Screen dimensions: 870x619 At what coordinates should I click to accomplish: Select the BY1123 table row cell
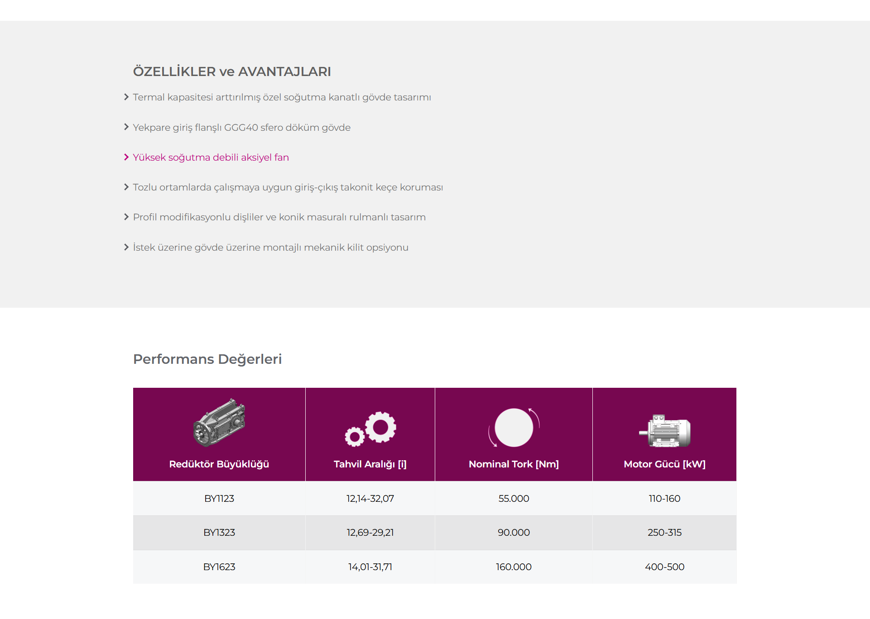coord(219,498)
